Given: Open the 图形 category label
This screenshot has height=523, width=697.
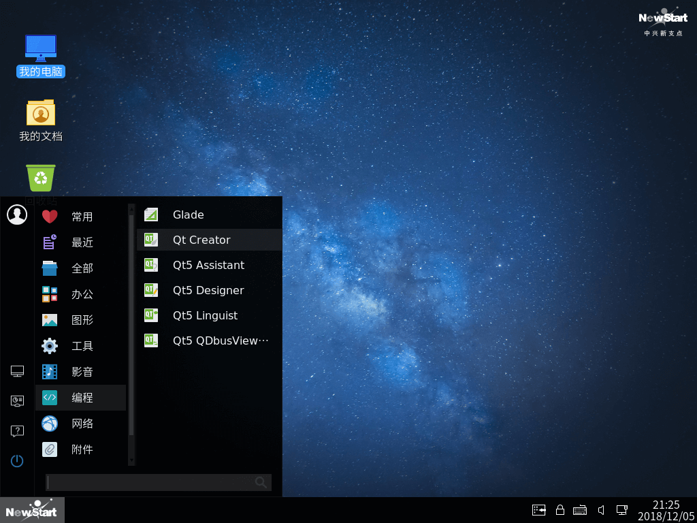Looking at the screenshot, I should [82, 320].
